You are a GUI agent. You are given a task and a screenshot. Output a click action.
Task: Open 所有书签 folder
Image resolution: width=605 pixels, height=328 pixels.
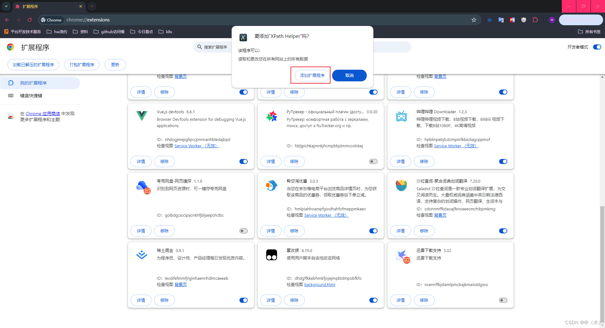(589, 32)
